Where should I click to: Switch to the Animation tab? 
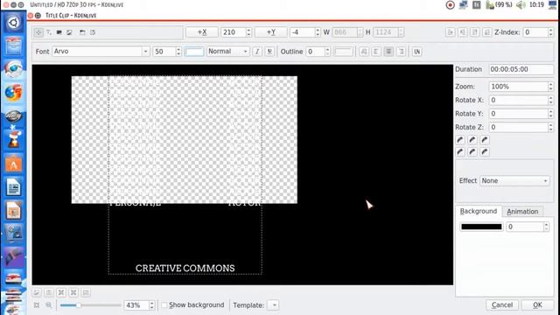(x=522, y=212)
